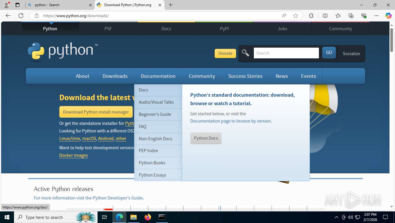Open the Documentation menu
The height and width of the screenshot is (223, 395).
coord(158,76)
